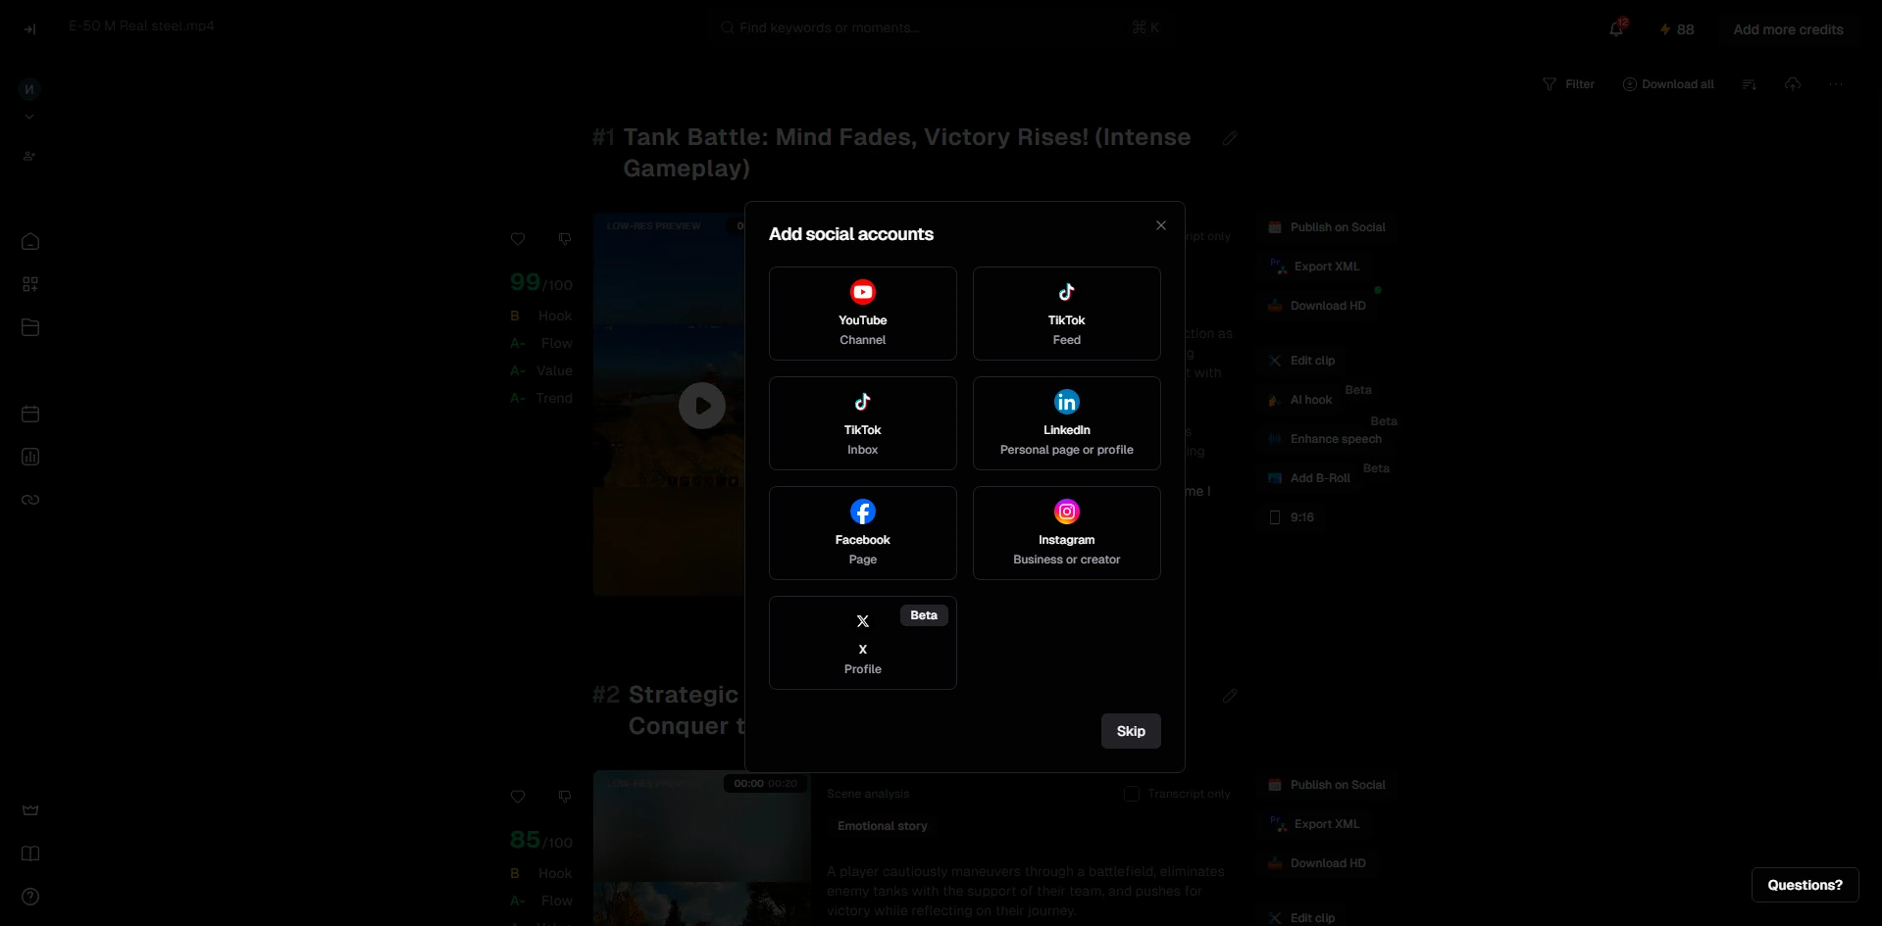The width and height of the screenshot is (1882, 926).
Task: Open the folder icon in sidebar
Action: click(x=30, y=327)
